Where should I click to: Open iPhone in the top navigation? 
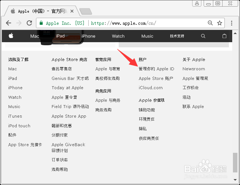point(88,36)
